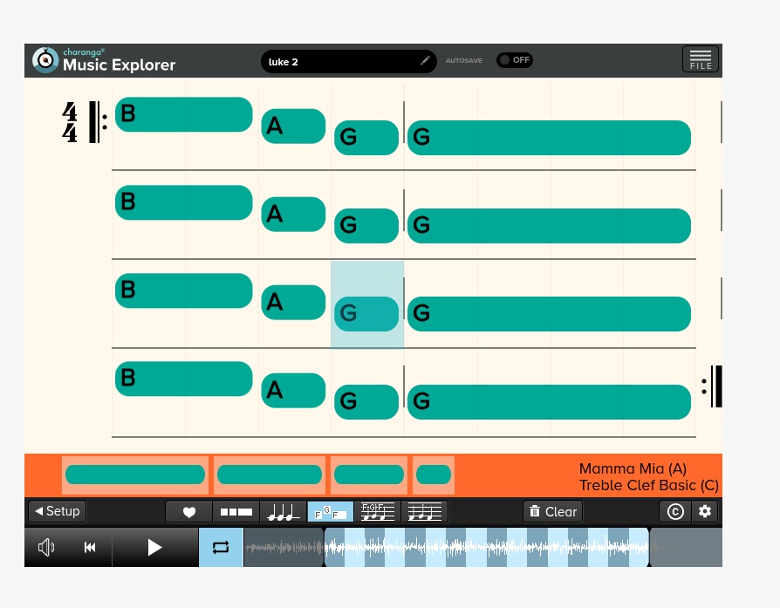Open the settings gear
The width and height of the screenshot is (780, 608).
click(705, 512)
